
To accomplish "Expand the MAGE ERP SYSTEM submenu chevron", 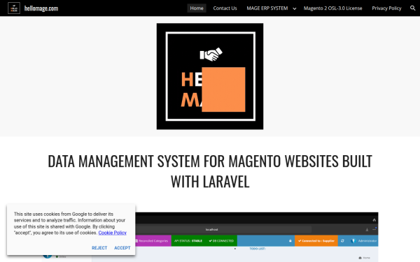I will [x=295, y=8].
